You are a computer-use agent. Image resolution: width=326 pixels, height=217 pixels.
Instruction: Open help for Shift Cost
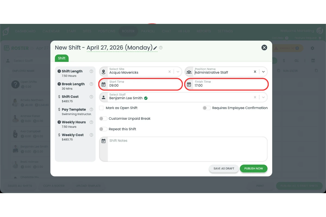(91, 97)
